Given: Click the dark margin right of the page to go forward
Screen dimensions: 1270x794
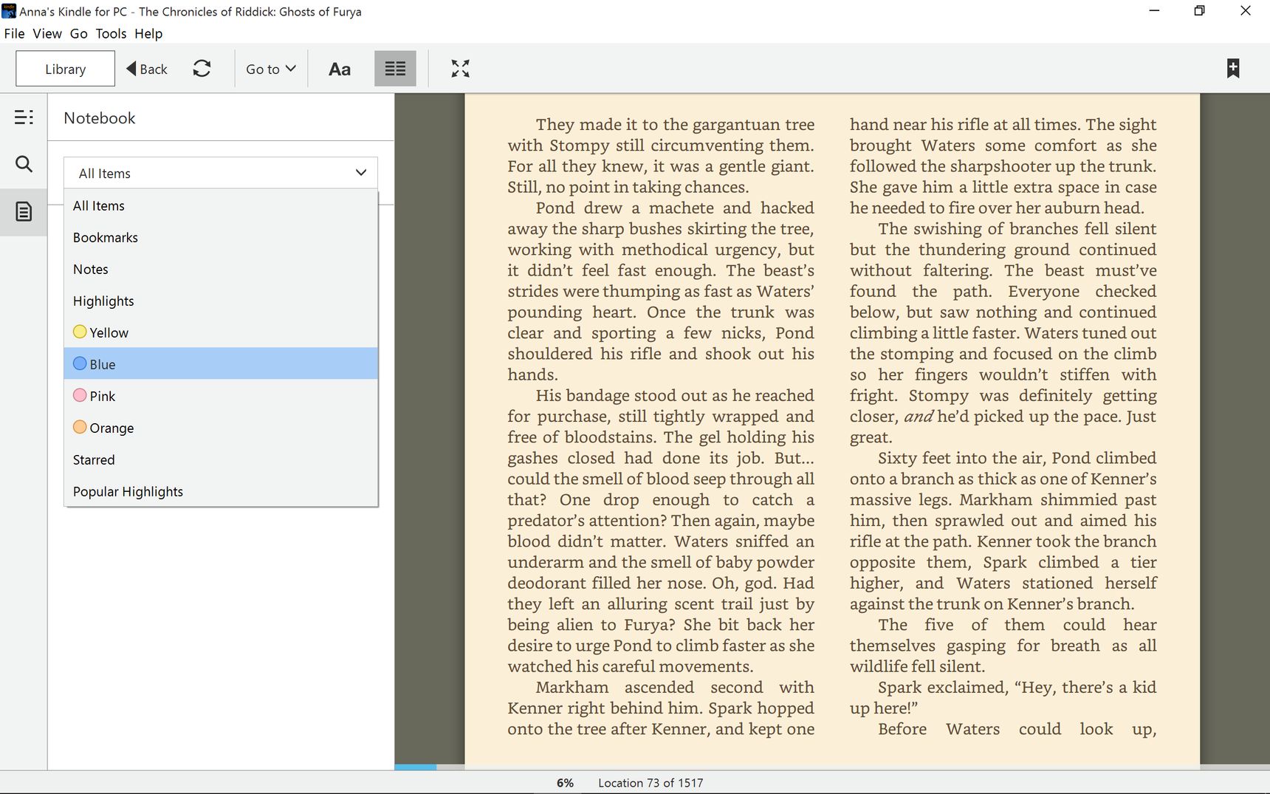Looking at the screenshot, I should [x=1235, y=428].
